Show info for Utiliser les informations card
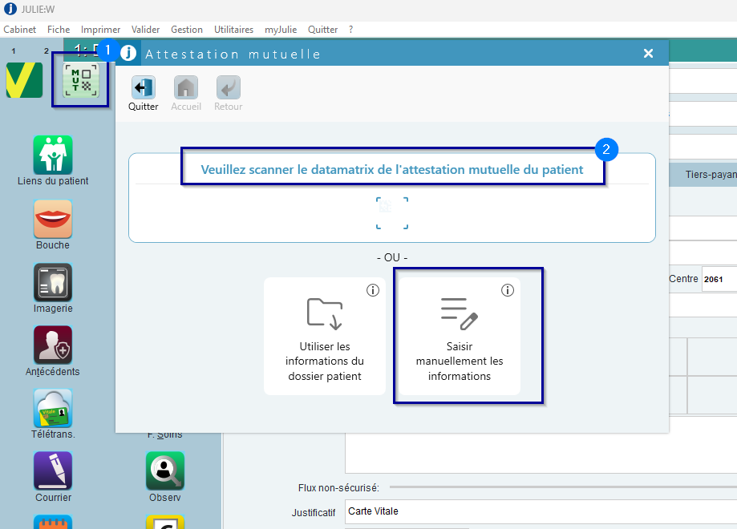 [373, 290]
